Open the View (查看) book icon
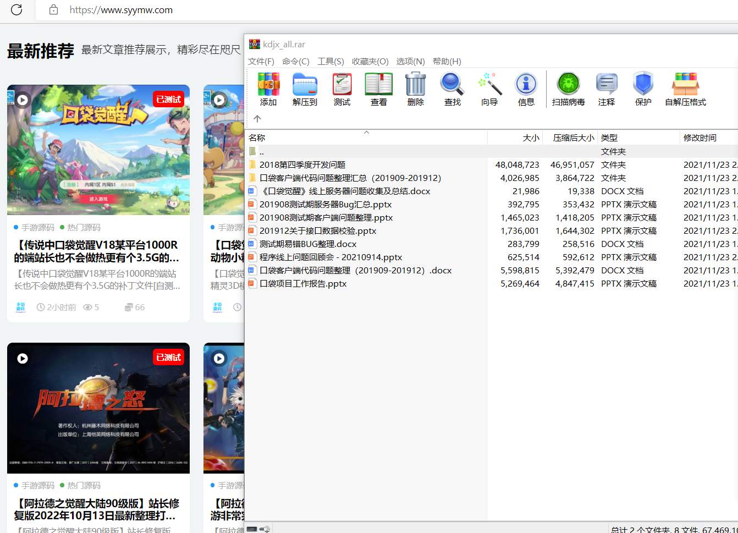The height and width of the screenshot is (533, 738). click(378, 89)
